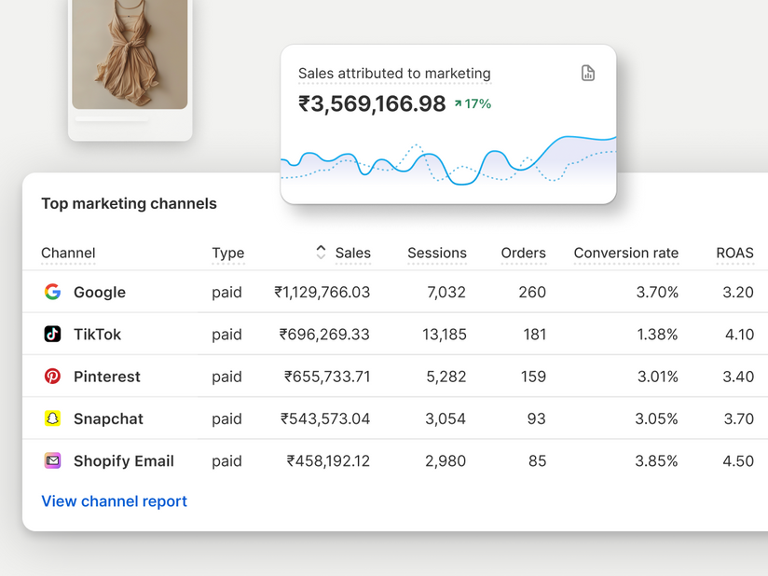Screen dimensions: 768x576
Task: Click the Top marketing channels heading
Action: [x=129, y=203]
